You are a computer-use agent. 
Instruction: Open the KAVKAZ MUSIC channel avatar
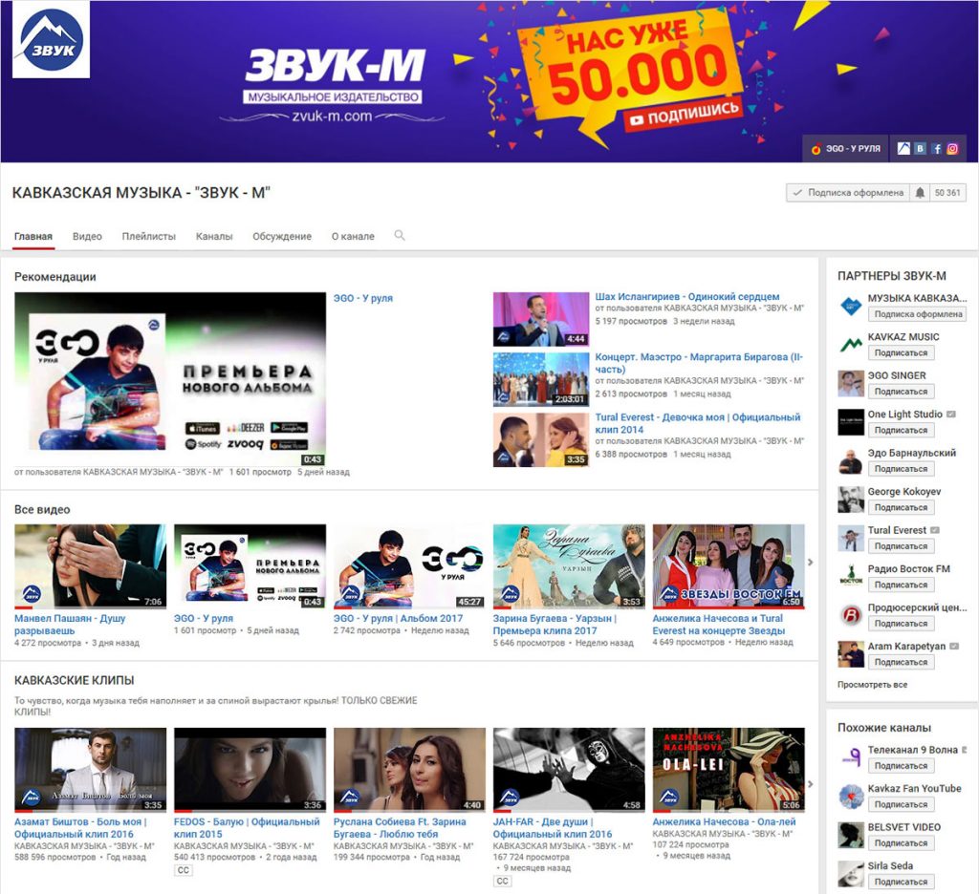(851, 345)
